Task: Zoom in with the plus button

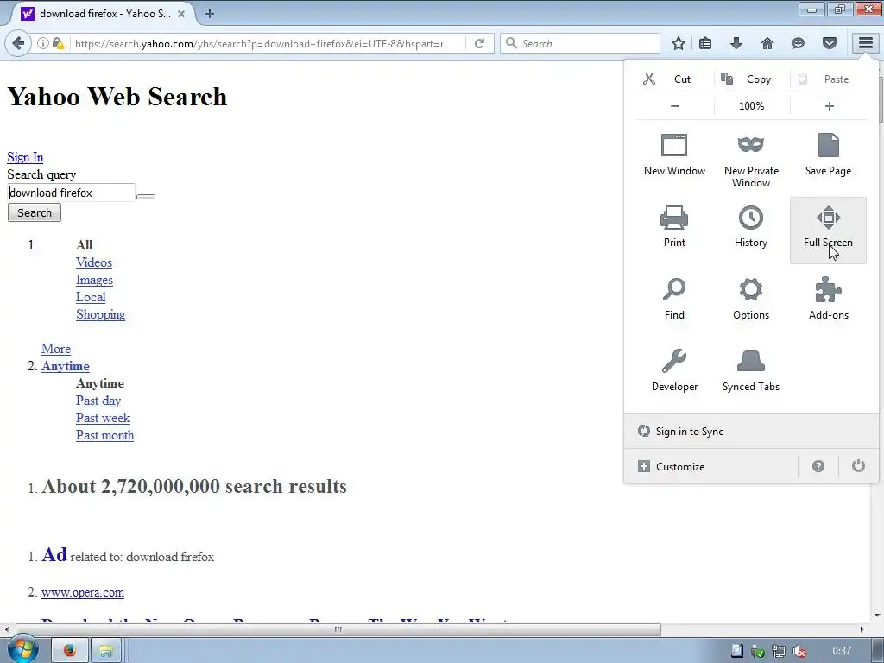Action: [x=829, y=106]
